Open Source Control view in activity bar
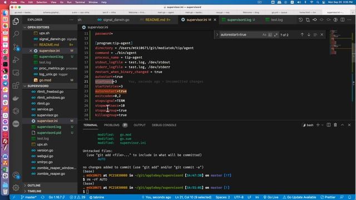The width and height of the screenshot is (356, 200). tap(16, 47)
